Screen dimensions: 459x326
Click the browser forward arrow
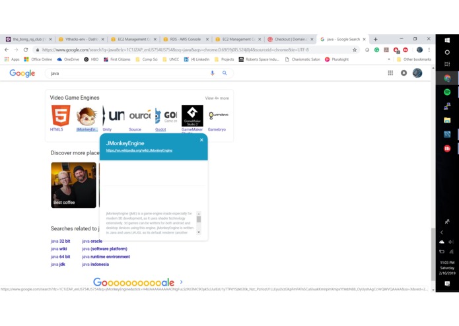pos(16,49)
